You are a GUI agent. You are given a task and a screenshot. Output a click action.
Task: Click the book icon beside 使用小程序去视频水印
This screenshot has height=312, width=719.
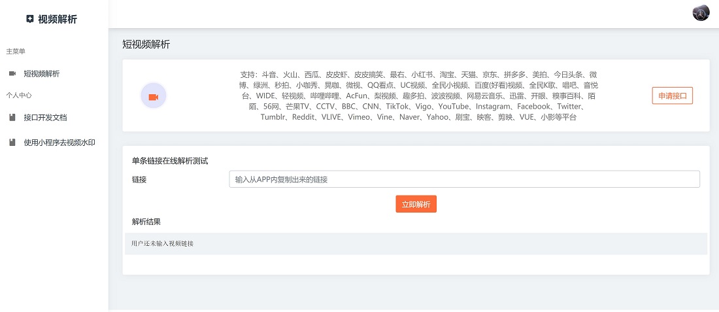12,143
